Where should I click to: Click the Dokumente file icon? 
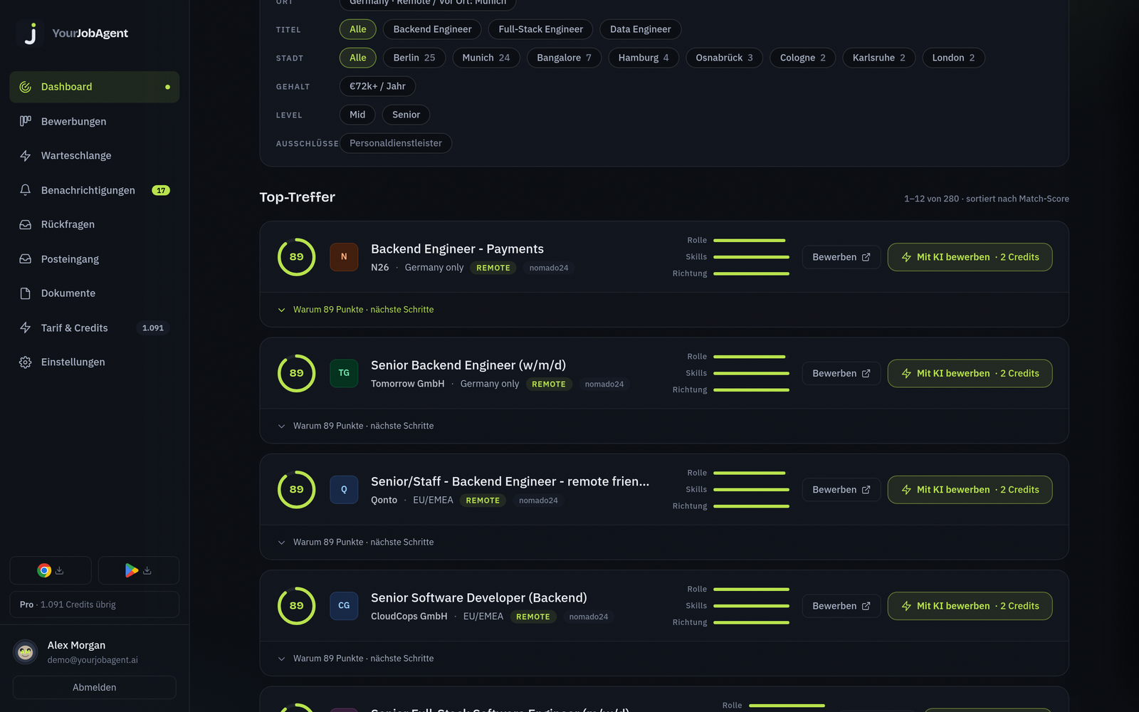[26, 293]
